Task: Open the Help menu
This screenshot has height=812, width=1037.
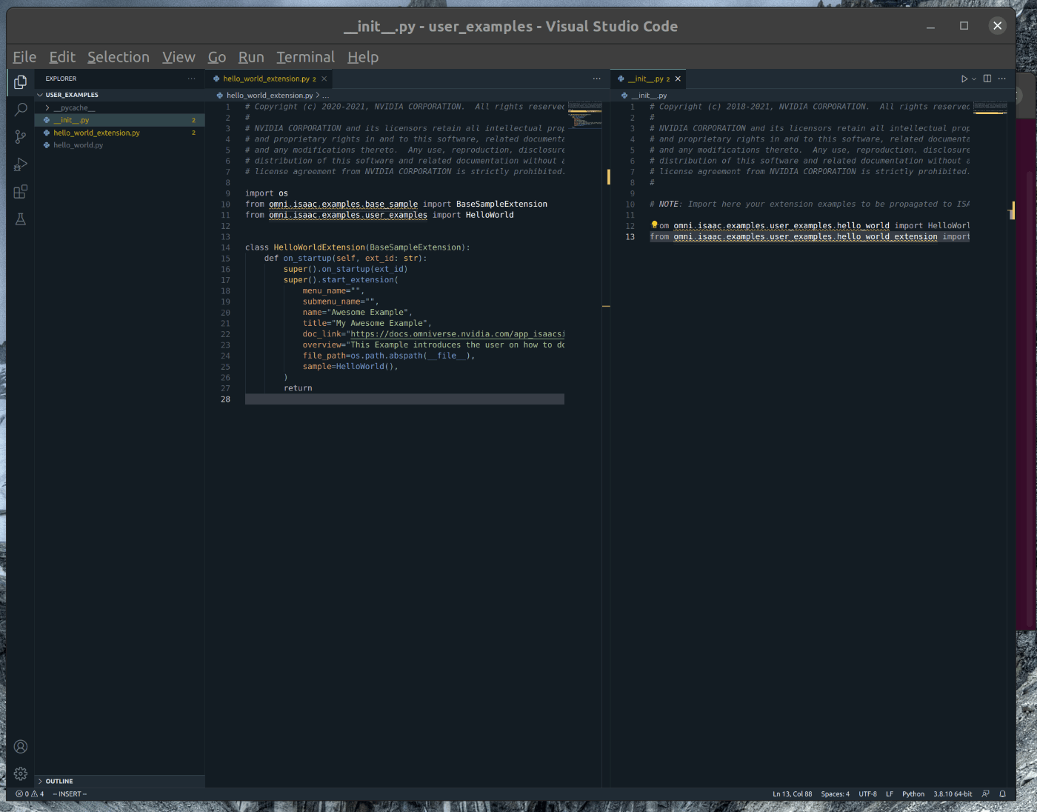Action: click(363, 57)
